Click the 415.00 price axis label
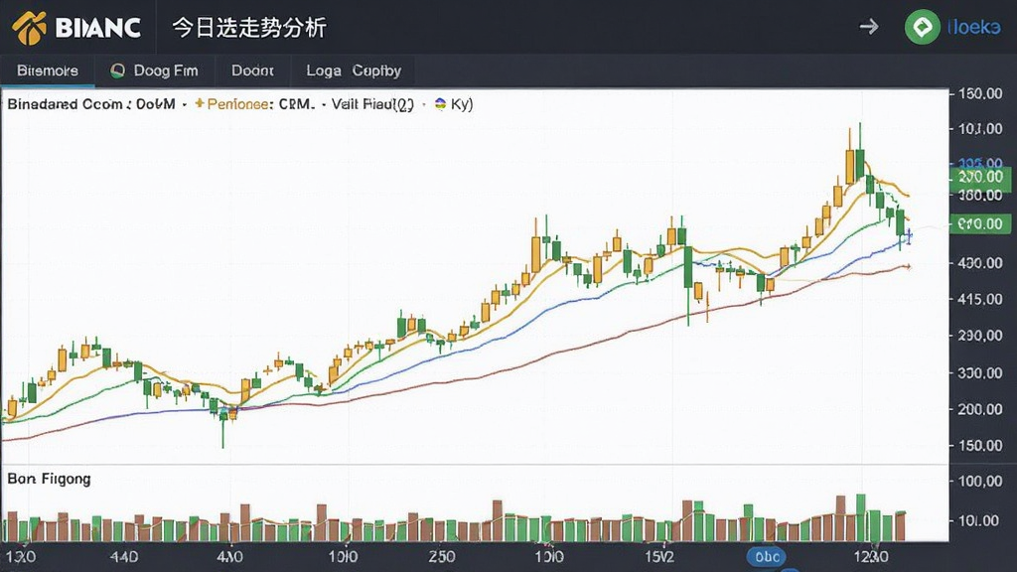Screen dimensions: 1017x572 980,299
